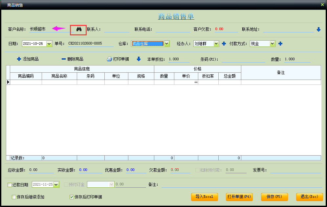
Task: Click the empty 商品编码 cell in first row
Action: 26,82
